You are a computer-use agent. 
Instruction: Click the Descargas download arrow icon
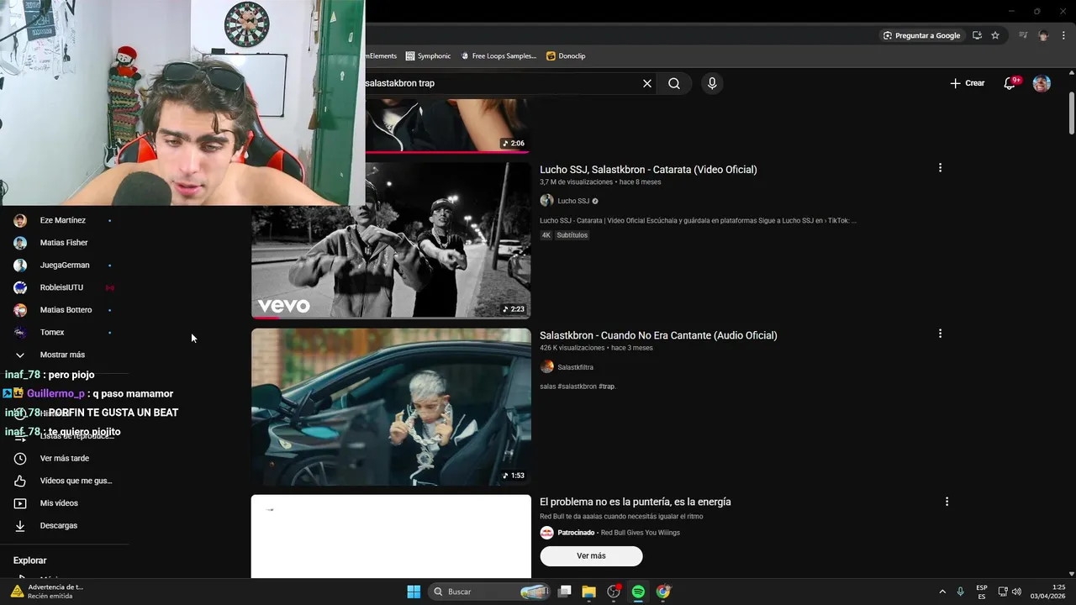[20, 526]
